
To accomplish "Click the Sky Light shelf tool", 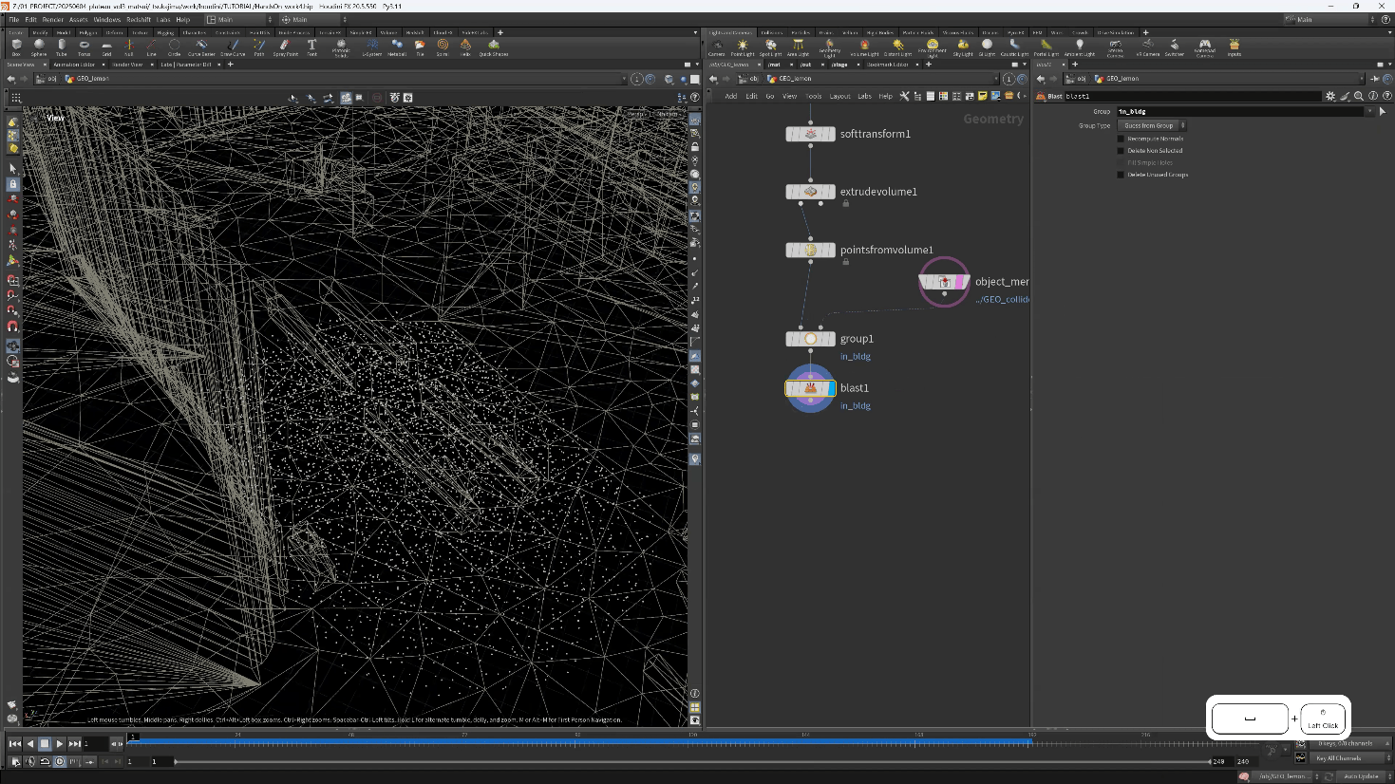I will tap(963, 47).
